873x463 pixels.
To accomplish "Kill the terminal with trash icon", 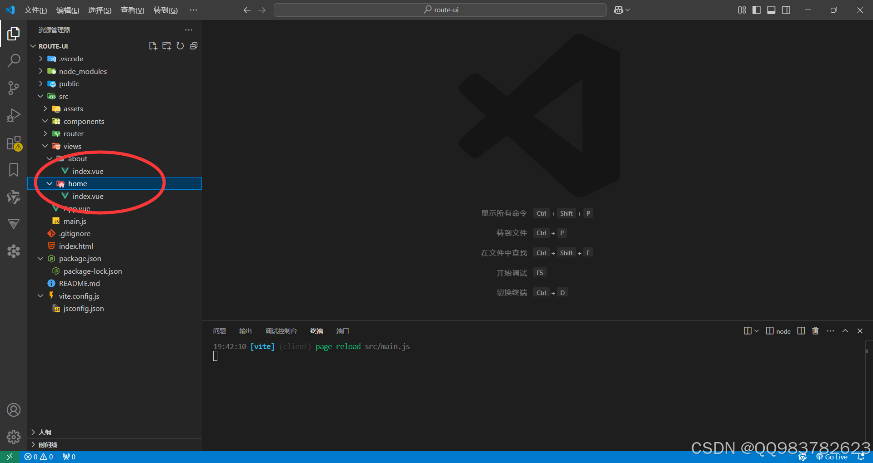I will [815, 331].
